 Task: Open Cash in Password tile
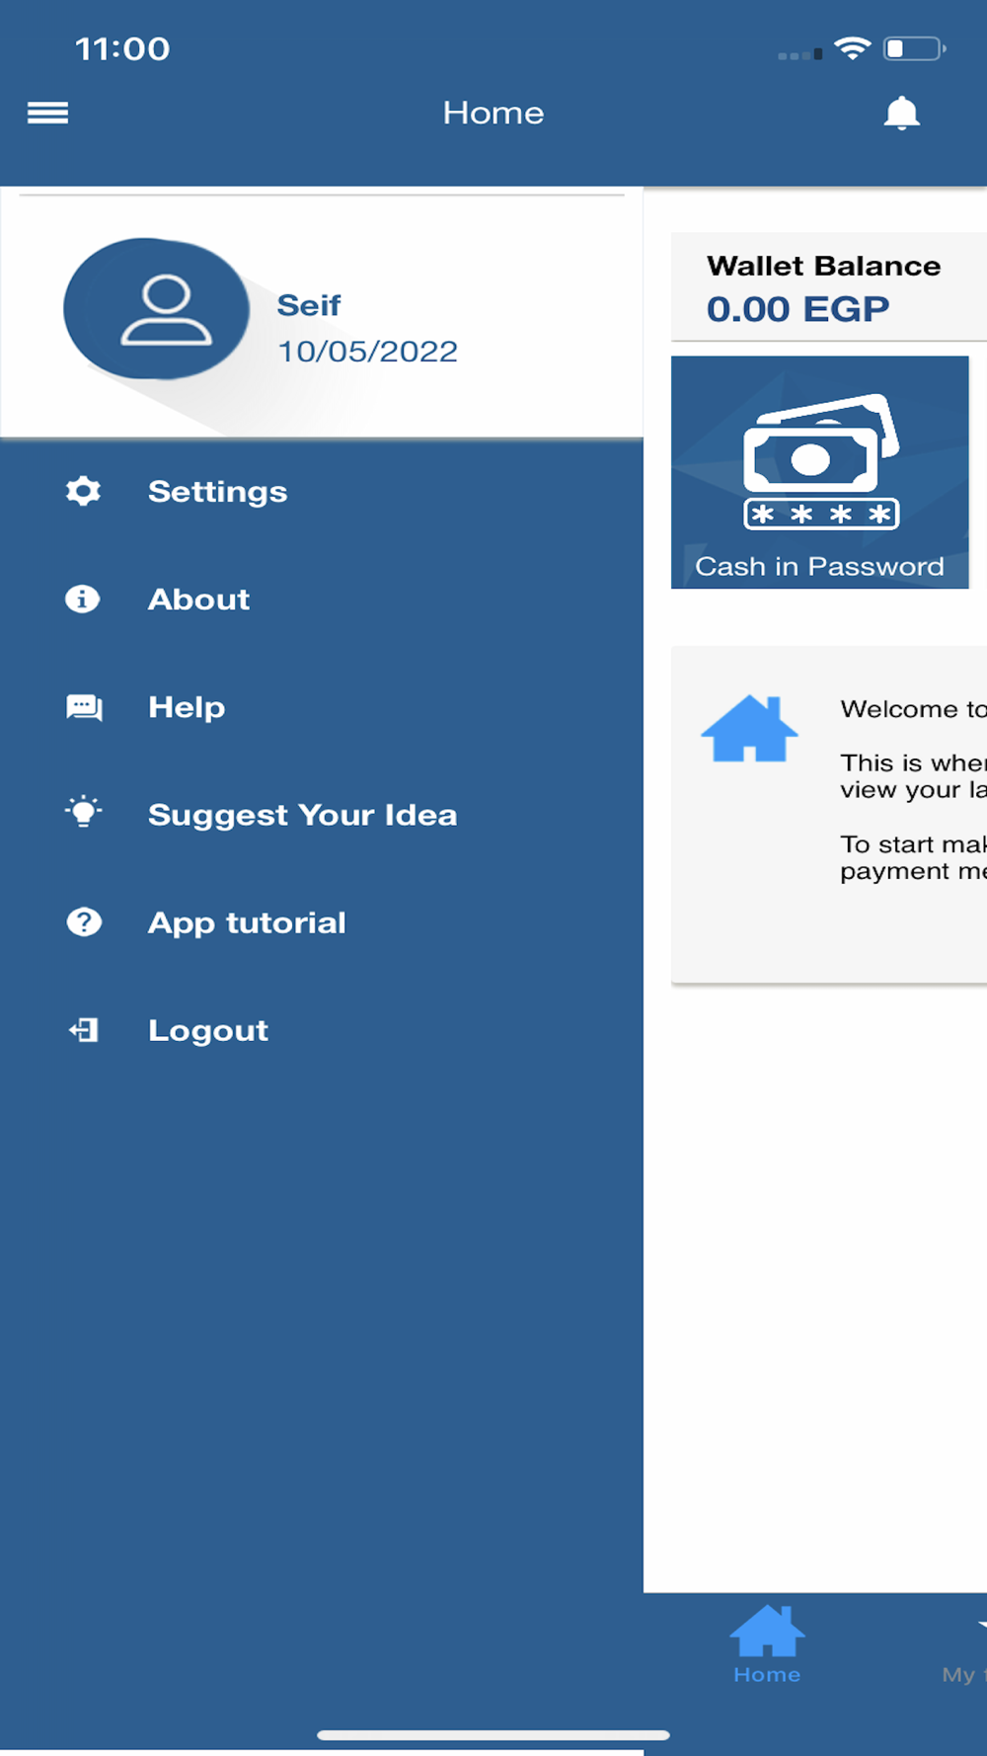820,472
